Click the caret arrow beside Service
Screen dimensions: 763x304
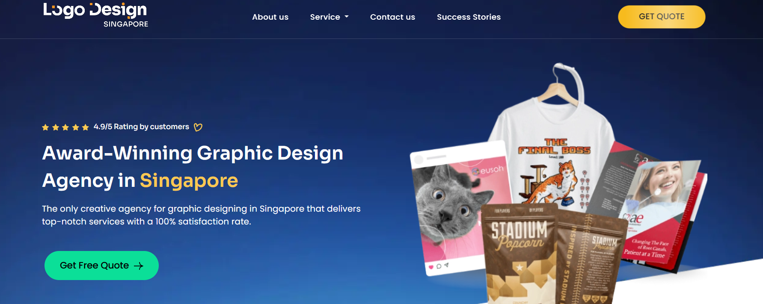point(347,17)
